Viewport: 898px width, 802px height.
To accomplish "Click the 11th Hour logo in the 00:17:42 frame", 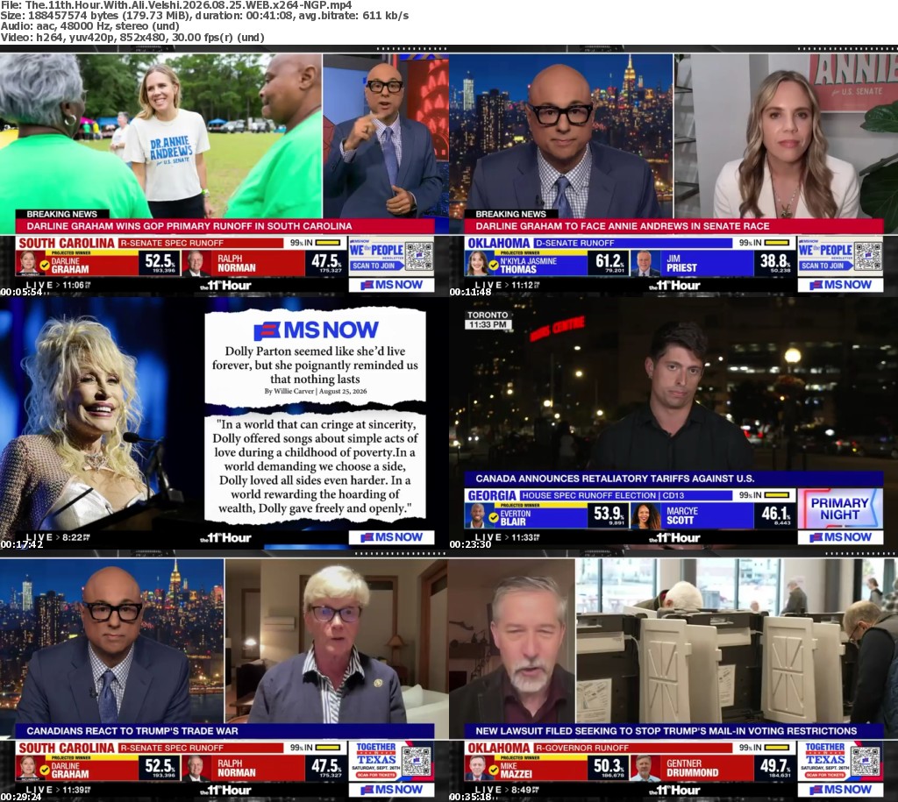I will pyautogui.click(x=225, y=537).
